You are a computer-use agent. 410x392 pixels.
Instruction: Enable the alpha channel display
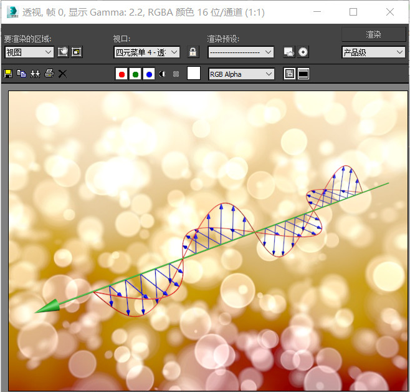(x=163, y=74)
